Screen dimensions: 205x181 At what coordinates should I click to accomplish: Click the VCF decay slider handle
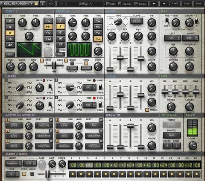tap(120, 58)
